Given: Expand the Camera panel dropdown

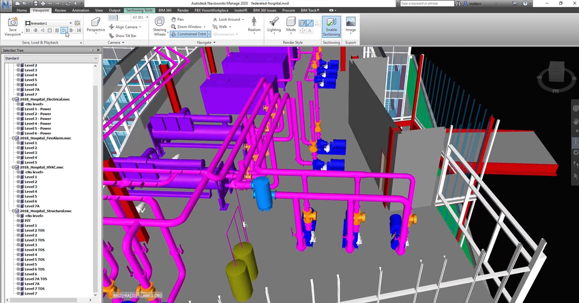Looking at the screenshot, I should click(x=116, y=42).
